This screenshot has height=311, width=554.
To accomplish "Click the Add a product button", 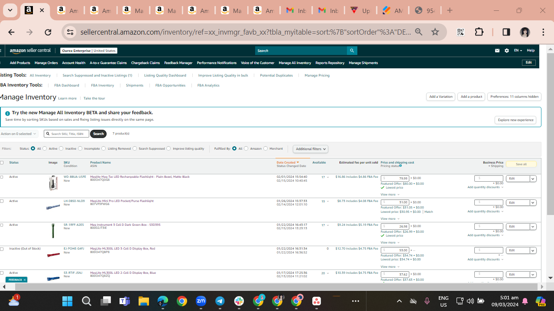I will [471, 97].
